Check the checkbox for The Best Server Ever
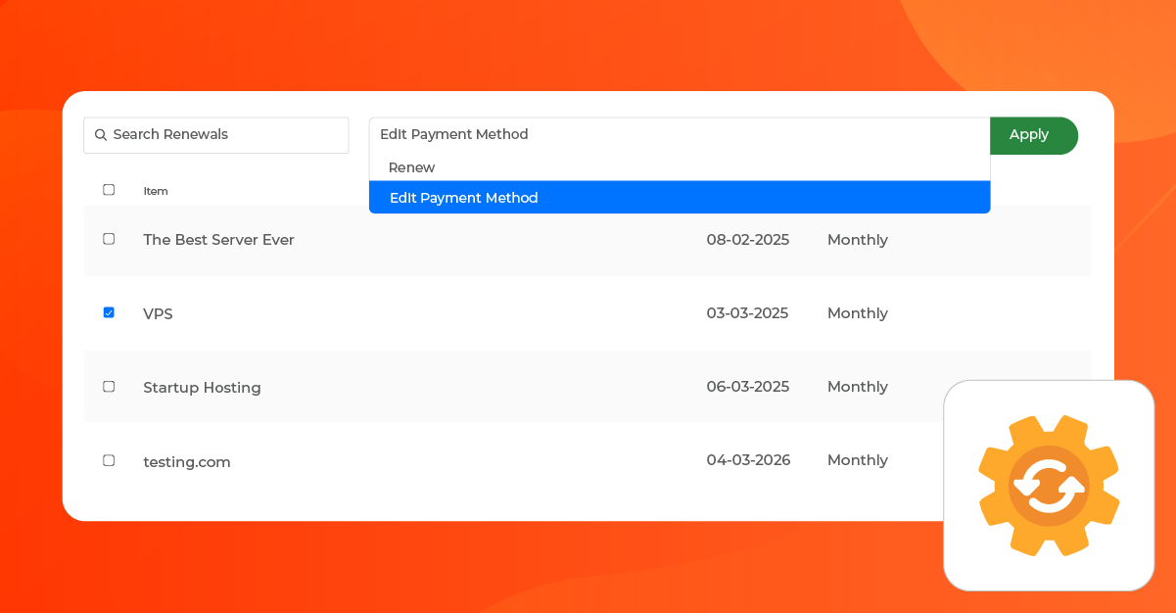 pos(109,238)
